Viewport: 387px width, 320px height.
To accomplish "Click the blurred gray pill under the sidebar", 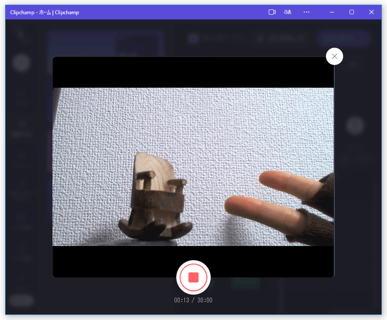I will tap(21, 301).
